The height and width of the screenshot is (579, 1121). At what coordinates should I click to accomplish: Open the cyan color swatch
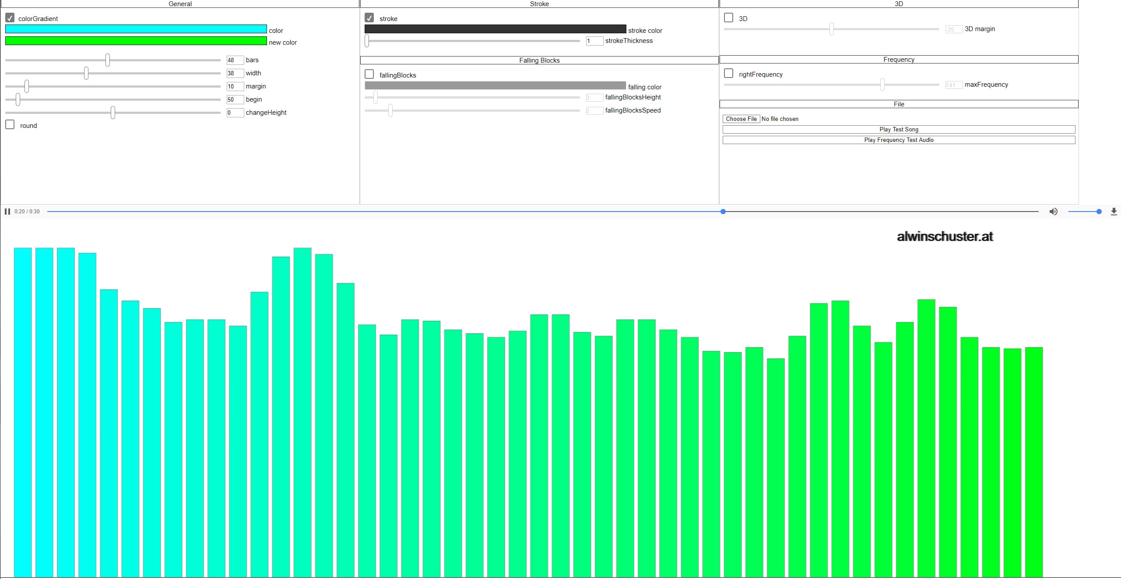[x=136, y=29]
